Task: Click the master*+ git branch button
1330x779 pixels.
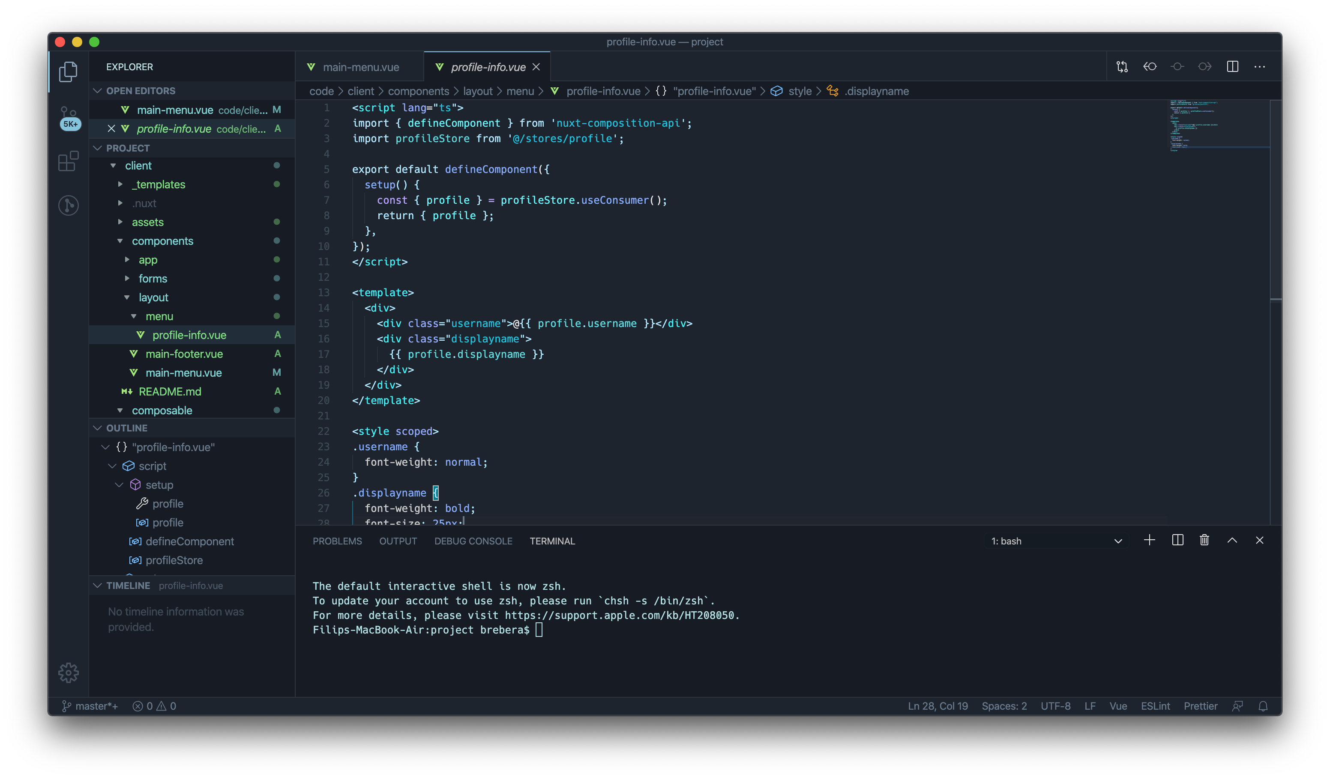Action: click(90, 706)
